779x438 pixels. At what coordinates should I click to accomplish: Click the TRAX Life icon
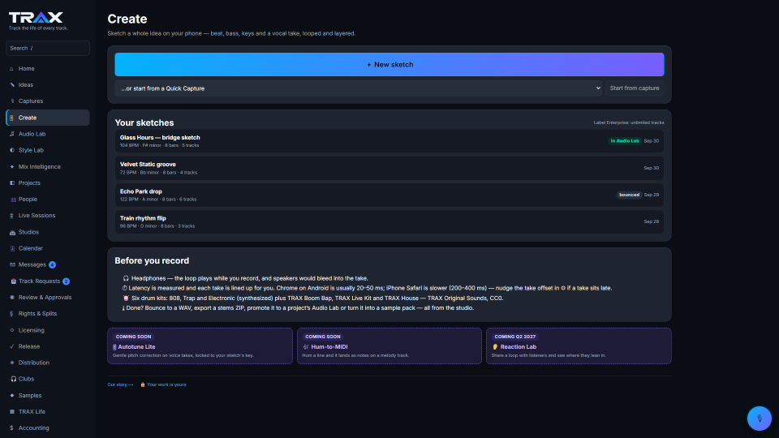(x=12, y=412)
